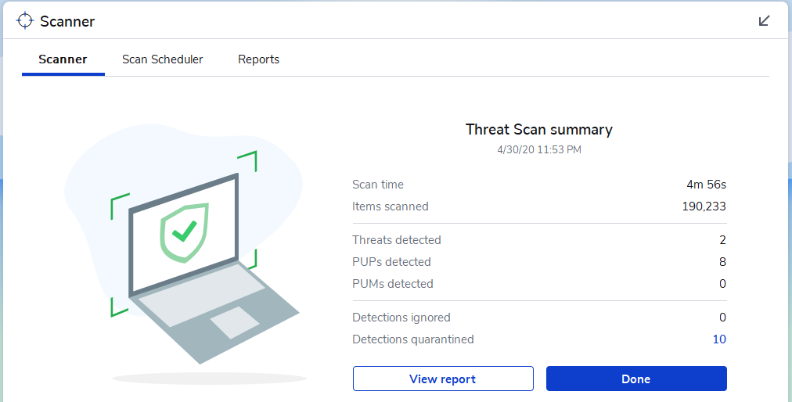792x402 pixels.
Task: Click the Scanner title text in header
Action: (67, 21)
